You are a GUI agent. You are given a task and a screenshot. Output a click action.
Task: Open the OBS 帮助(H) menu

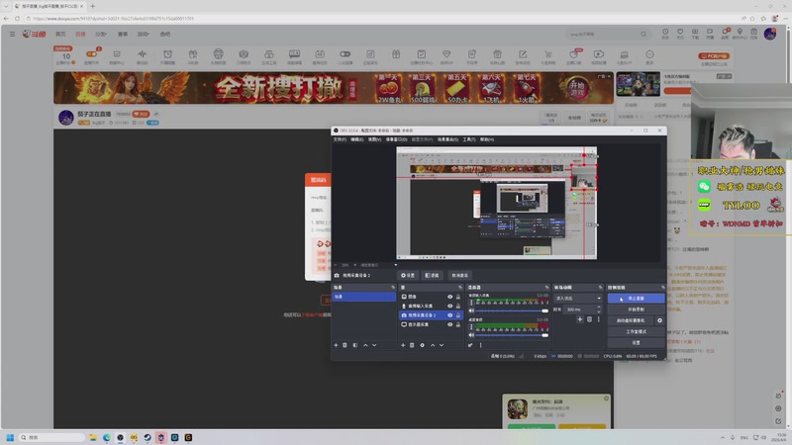click(487, 139)
